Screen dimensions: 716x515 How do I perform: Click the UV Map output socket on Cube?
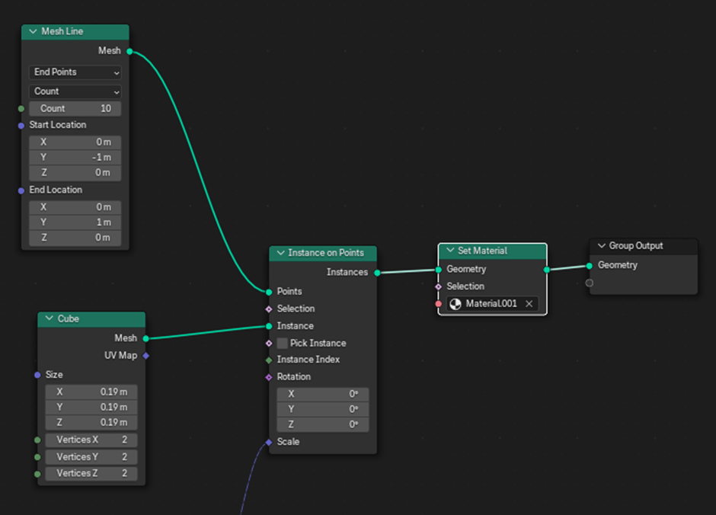[145, 355]
